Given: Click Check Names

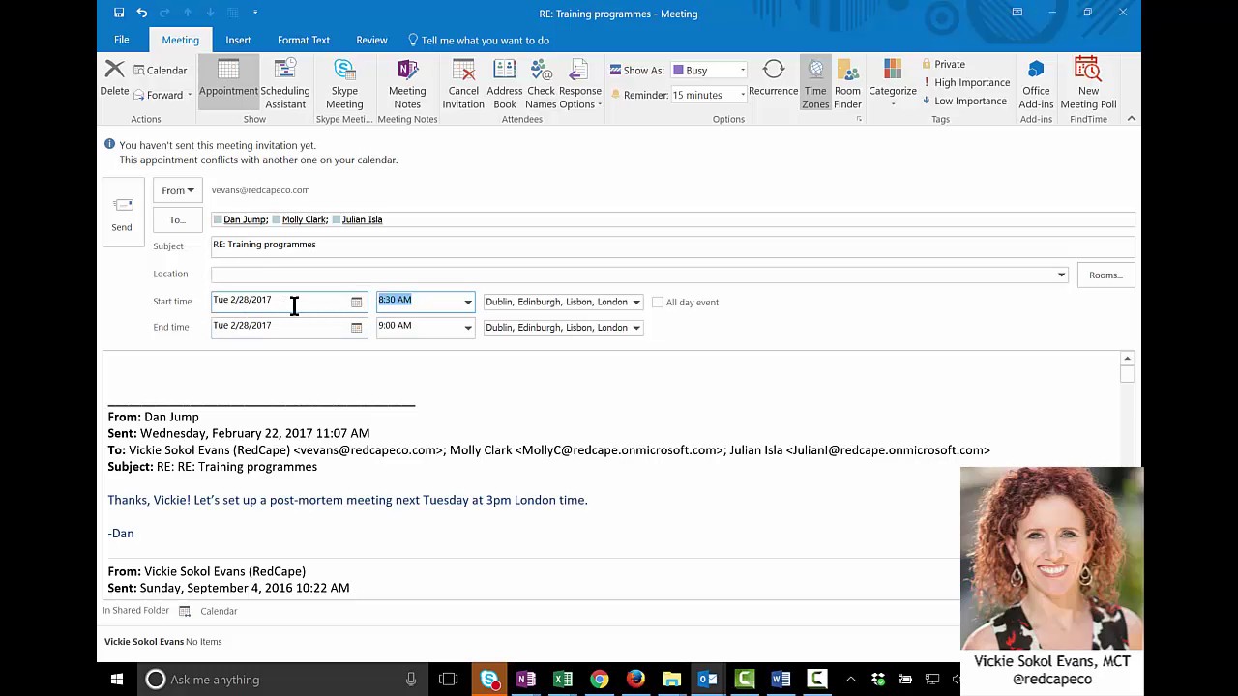Looking at the screenshot, I should [x=541, y=84].
